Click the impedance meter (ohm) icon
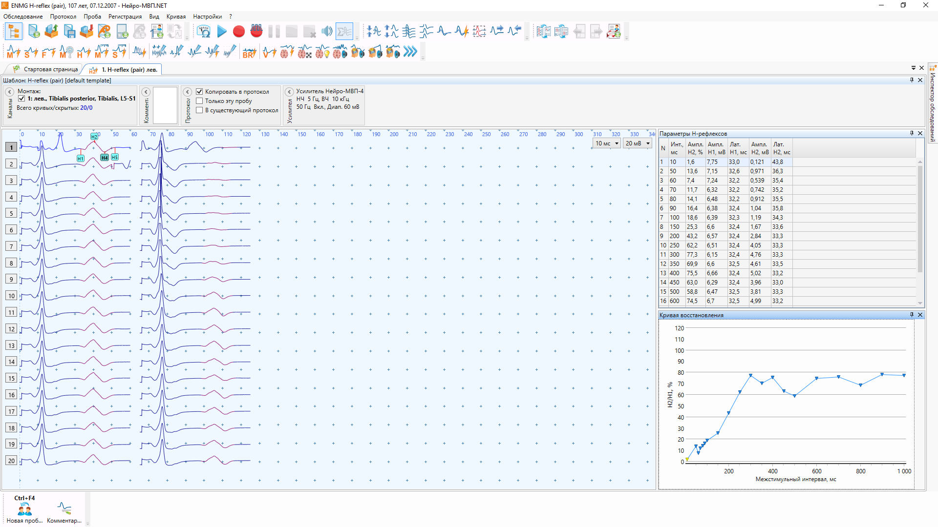Image resolution: width=938 pixels, height=527 pixels. 204,32
